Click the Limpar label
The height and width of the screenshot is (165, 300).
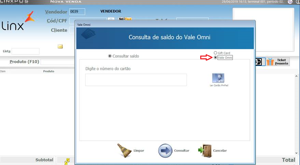[x=139, y=151]
